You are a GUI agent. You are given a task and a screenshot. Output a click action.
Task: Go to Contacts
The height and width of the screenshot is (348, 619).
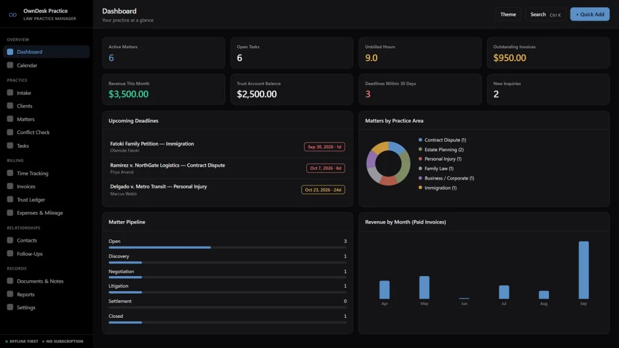click(46, 240)
